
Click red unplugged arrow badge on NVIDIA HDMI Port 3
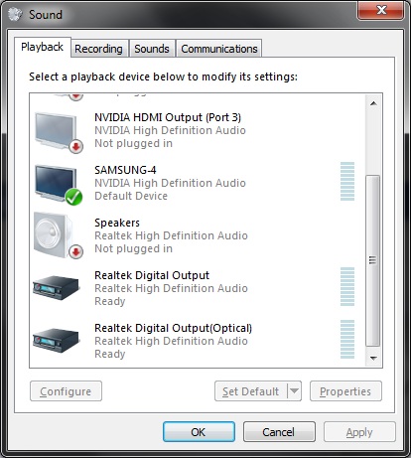[x=75, y=146]
